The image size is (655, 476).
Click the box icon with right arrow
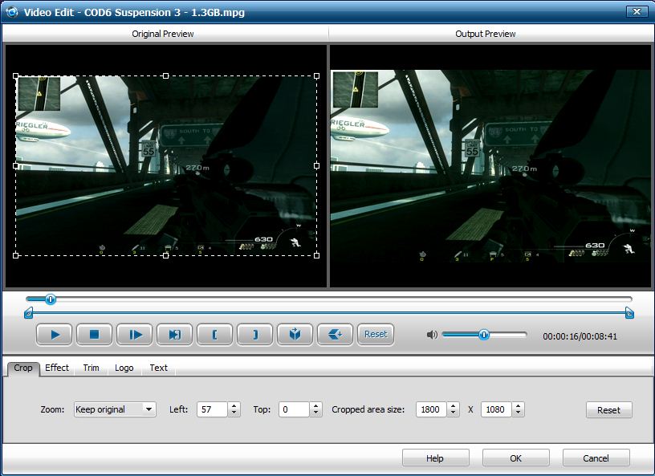295,335
